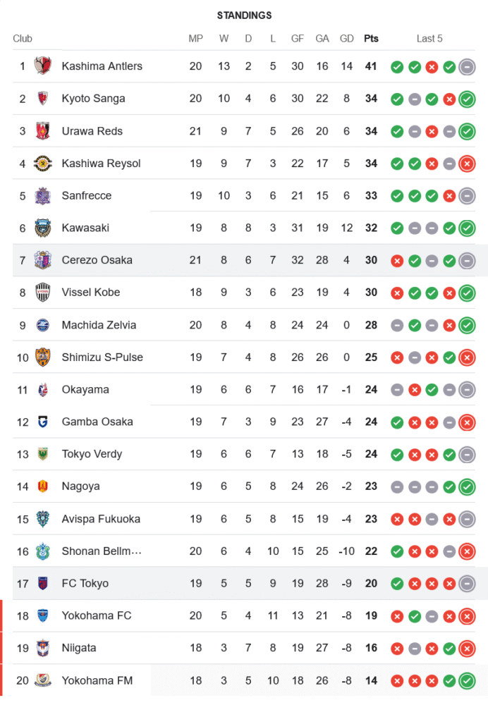Click Kyoto Sanga's latest win result icon
The height and width of the screenshot is (705, 488).
466,99
